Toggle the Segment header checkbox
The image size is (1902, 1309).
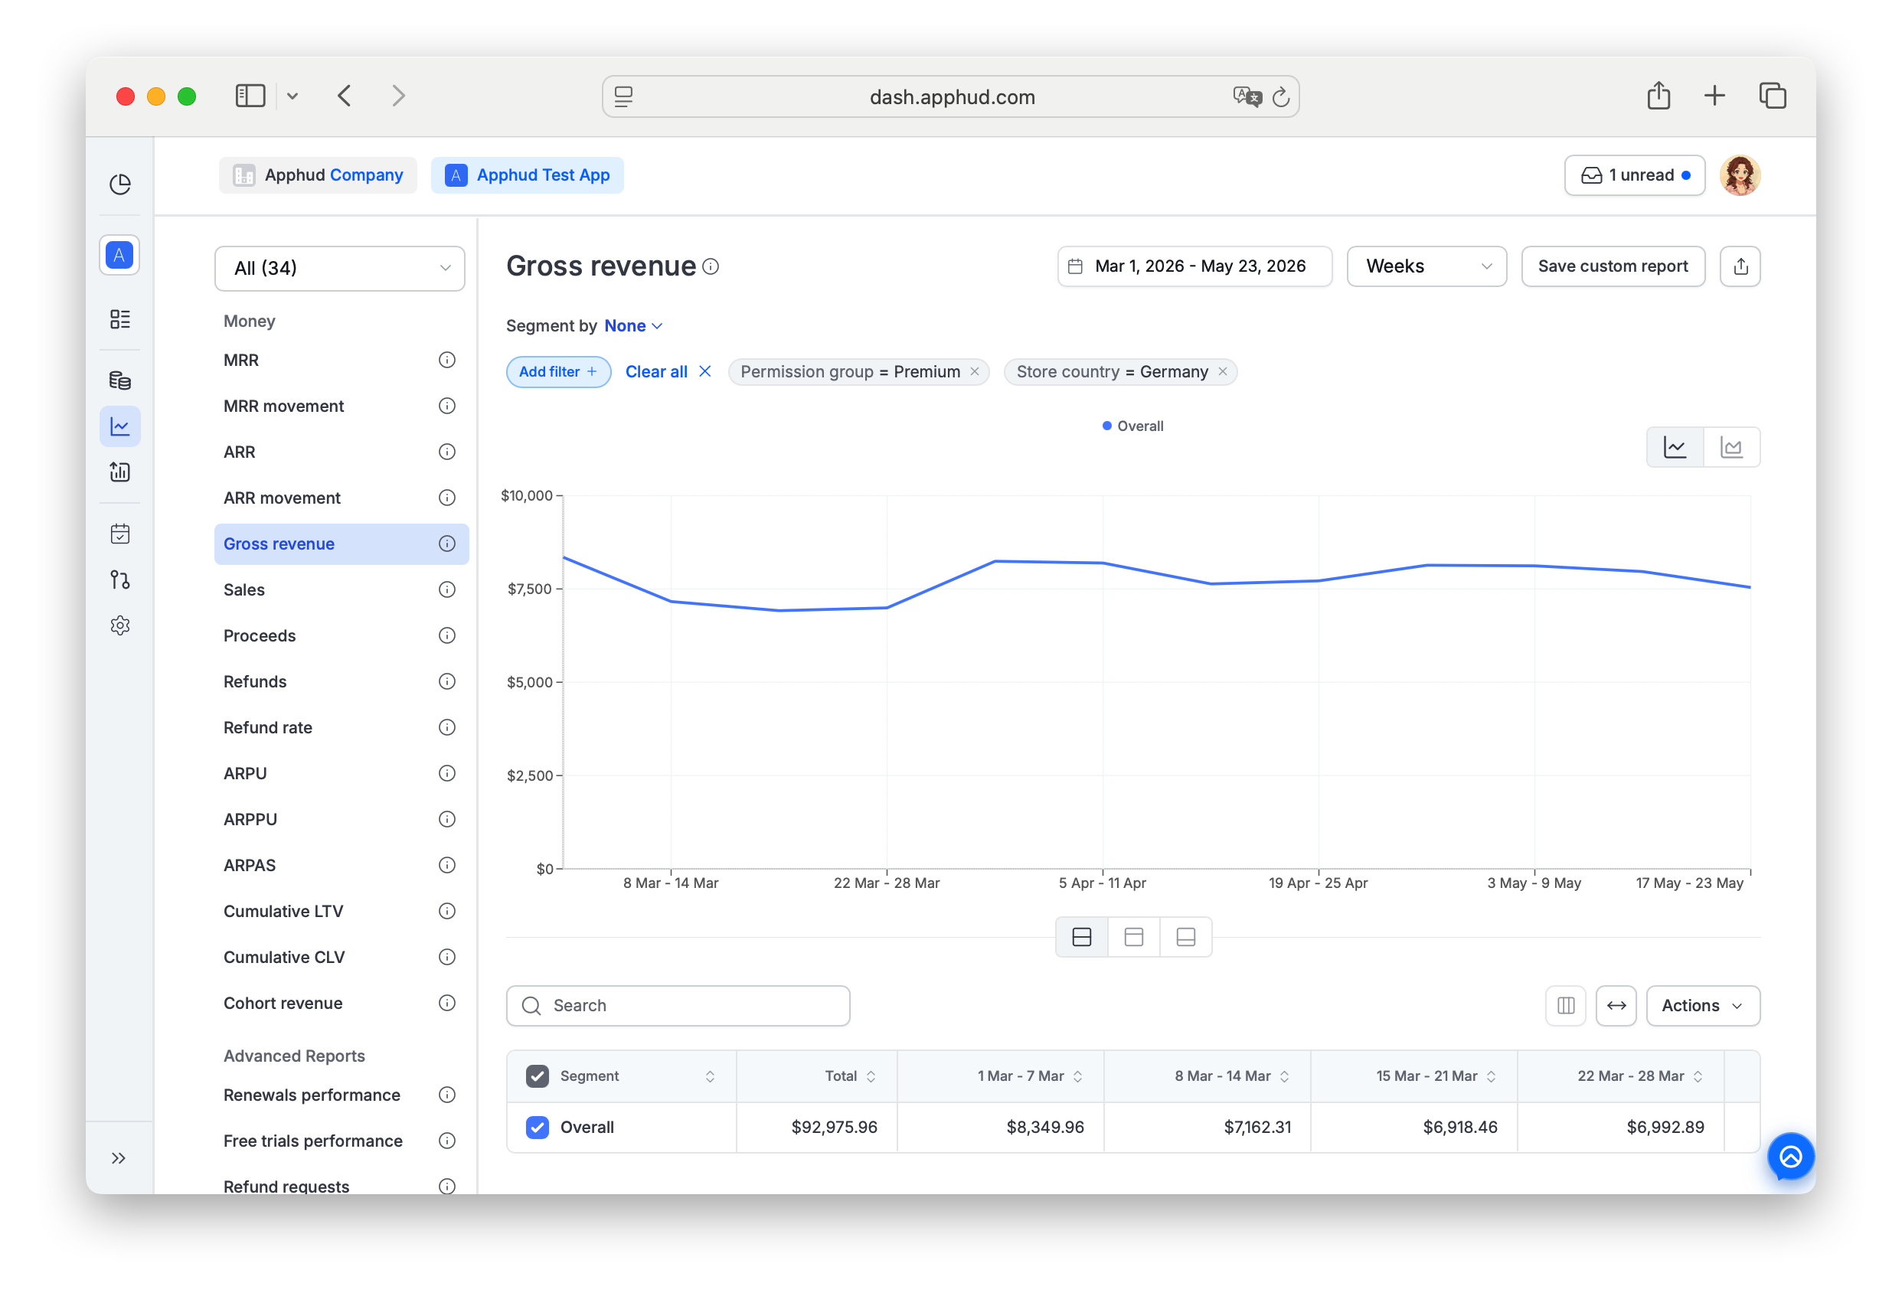pos(538,1076)
